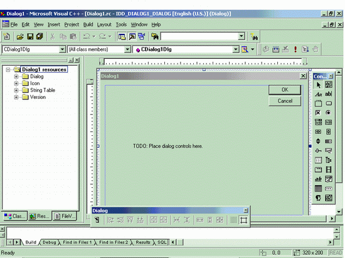Pick the Check Box control in palette
The height and width of the screenshot is (258, 345).
[318, 113]
